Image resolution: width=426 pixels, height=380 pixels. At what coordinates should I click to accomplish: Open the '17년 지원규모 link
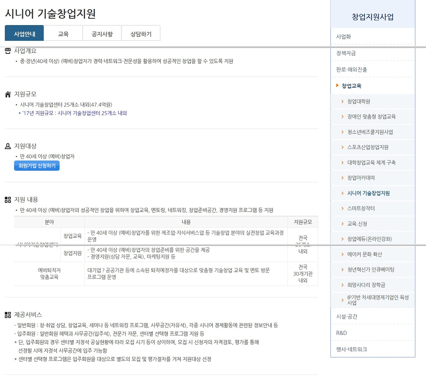(x=74, y=113)
